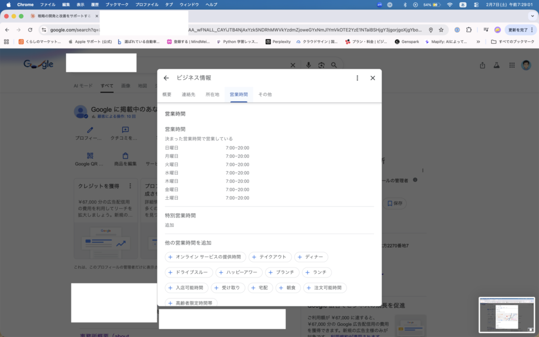
Task: Bookmark this page with the star icon
Action: click(x=441, y=30)
